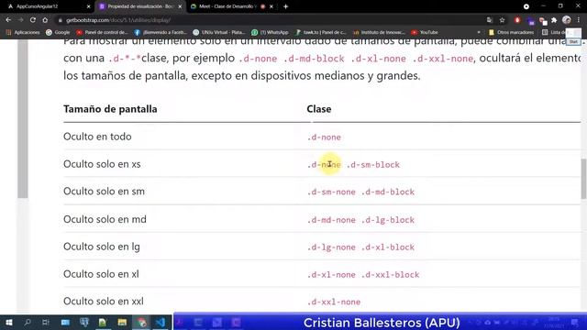Close the AppCursoAngular12 tab

point(88,6)
